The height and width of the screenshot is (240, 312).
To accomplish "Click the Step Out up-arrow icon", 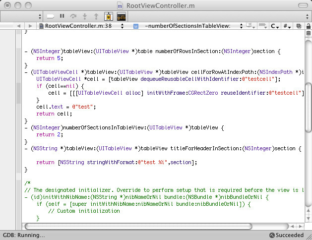I will [x=96, y=16].
